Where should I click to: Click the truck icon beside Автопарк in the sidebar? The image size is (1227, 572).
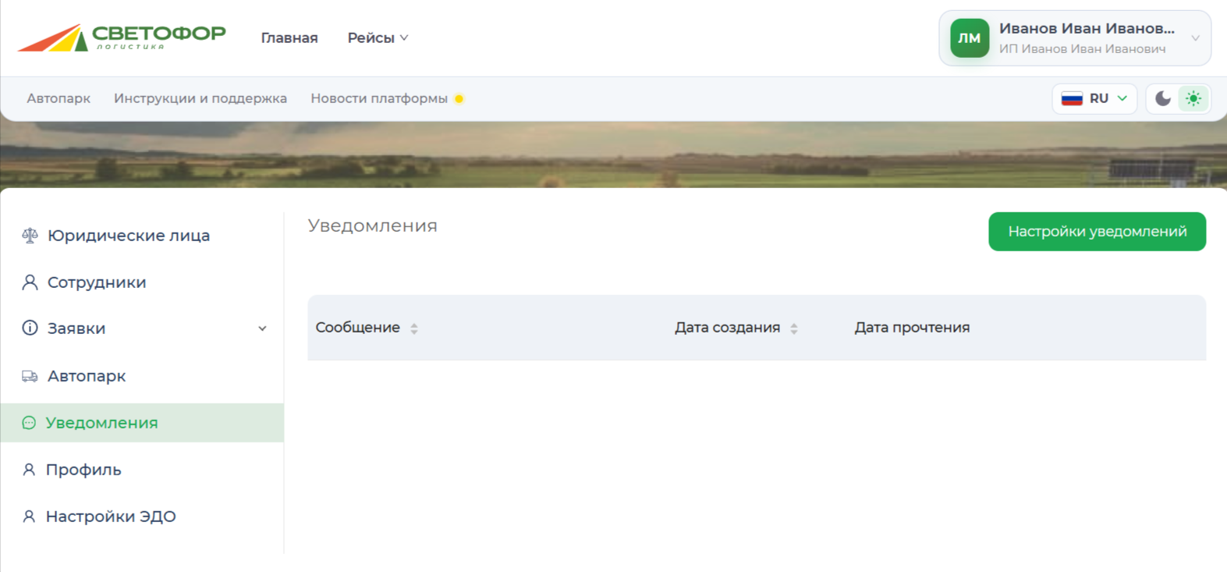tap(30, 376)
